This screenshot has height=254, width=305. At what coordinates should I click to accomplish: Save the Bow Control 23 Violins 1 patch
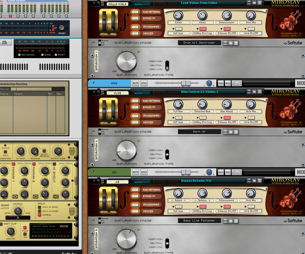(260, 92)
